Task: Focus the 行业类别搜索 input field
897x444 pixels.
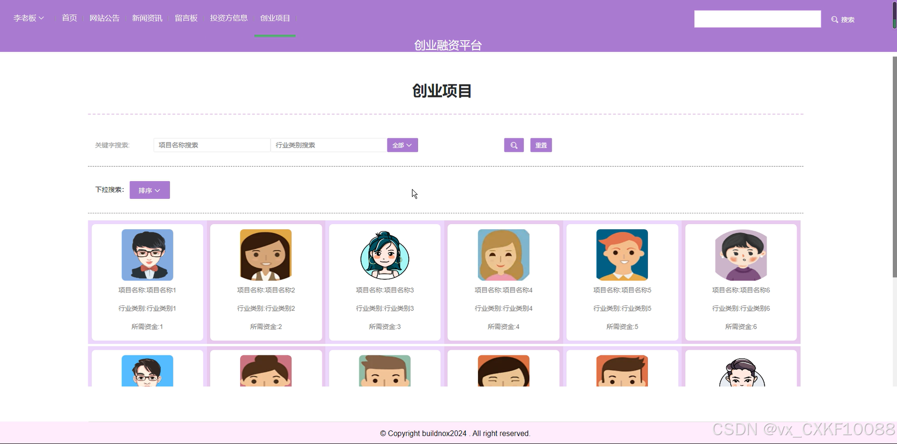Action: click(329, 145)
